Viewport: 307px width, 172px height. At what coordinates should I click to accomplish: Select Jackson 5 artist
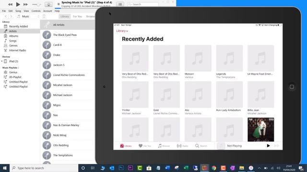click(x=68, y=65)
